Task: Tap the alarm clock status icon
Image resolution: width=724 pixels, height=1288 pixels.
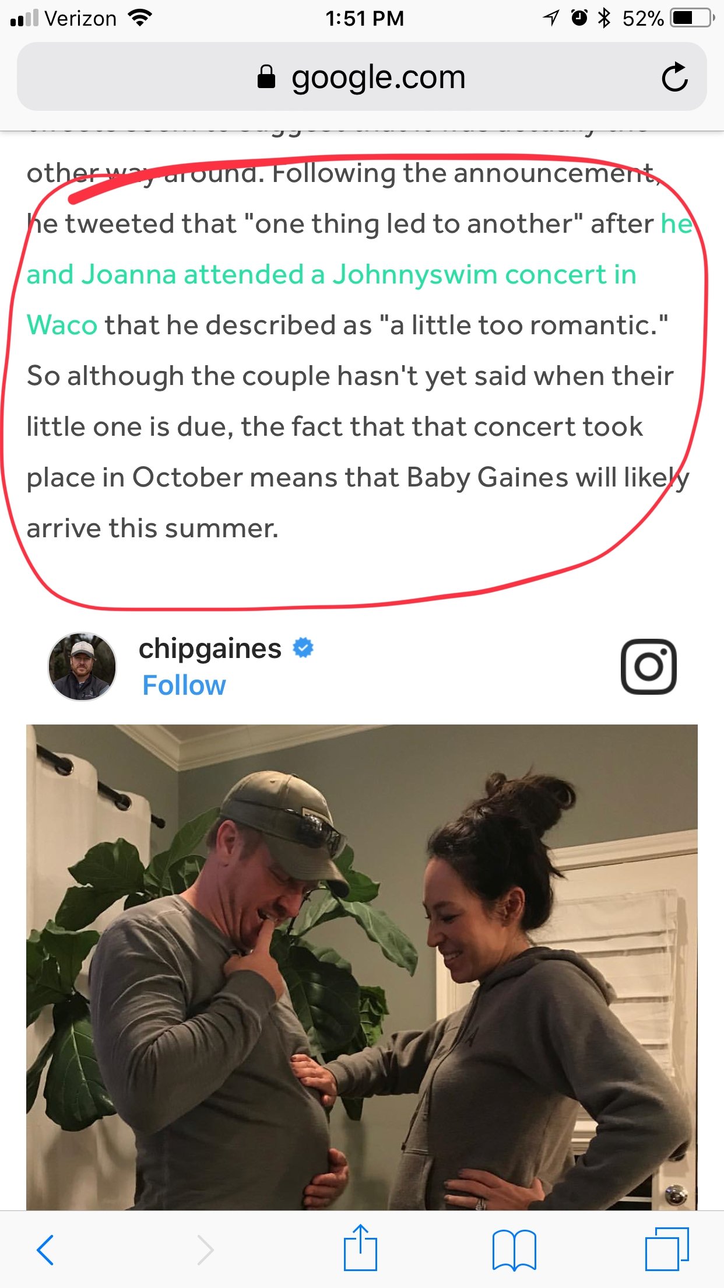Action: point(579,18)
